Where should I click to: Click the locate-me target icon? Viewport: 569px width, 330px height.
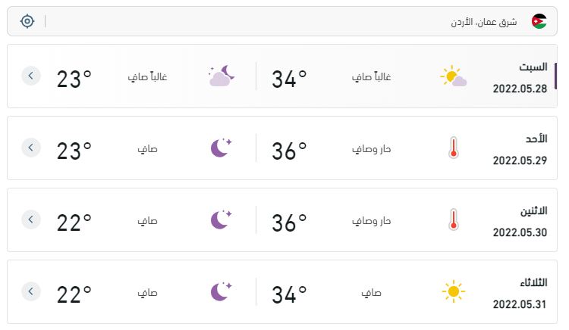27,21
